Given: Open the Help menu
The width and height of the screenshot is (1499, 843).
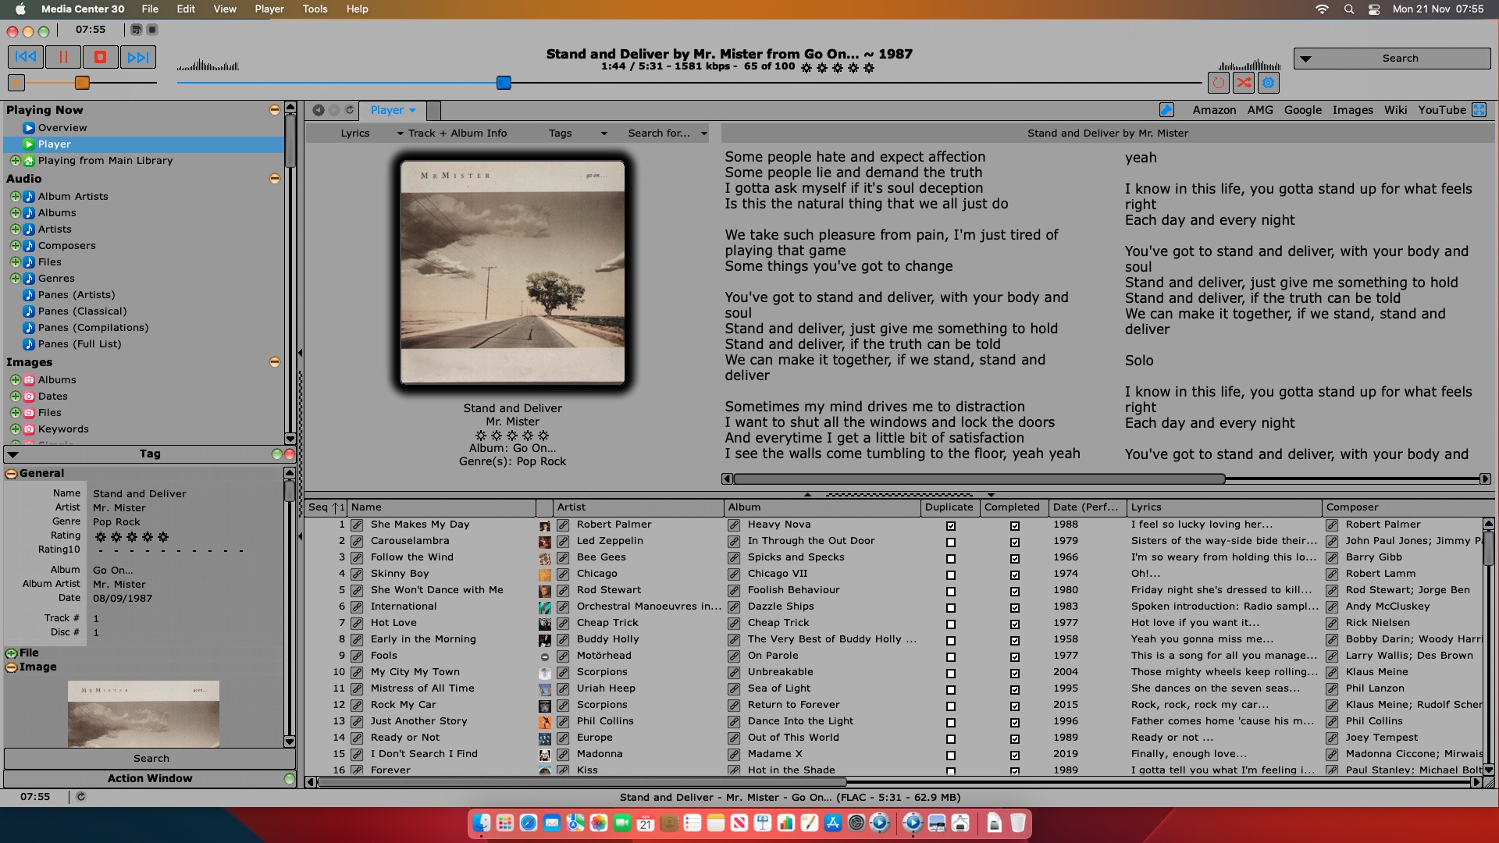Looking at the screenshot, I should tap(358, 9).
